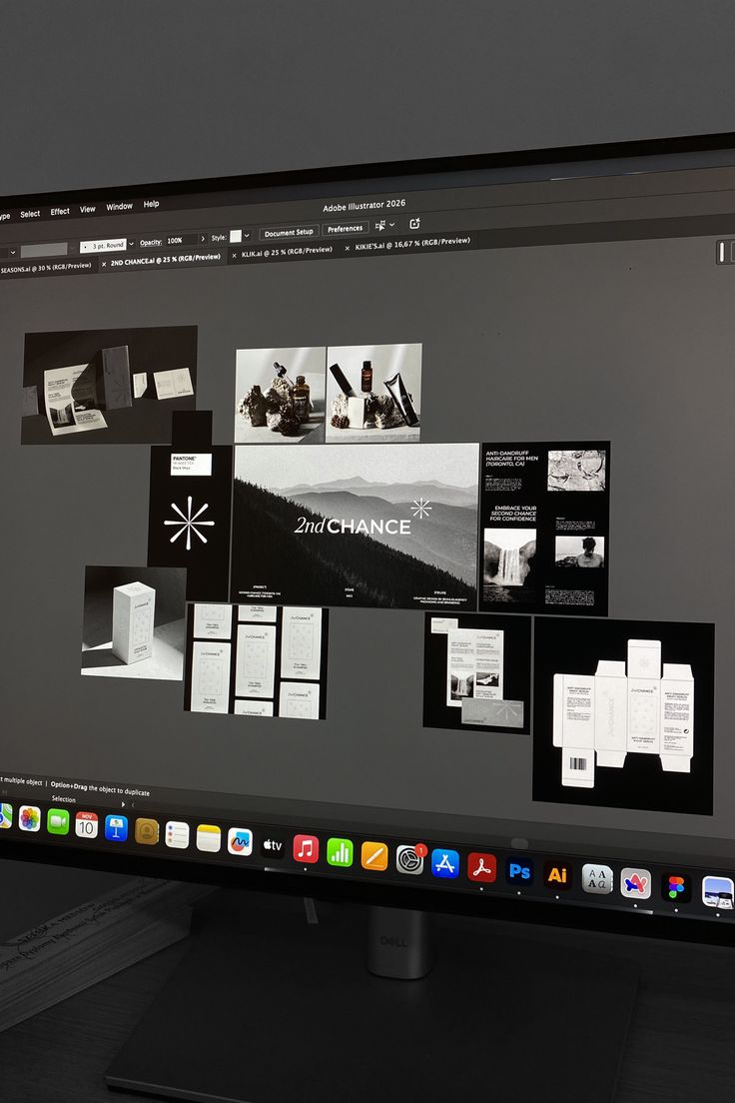
Task: Open Apple TV from the dock
Action: click(273, 845)
